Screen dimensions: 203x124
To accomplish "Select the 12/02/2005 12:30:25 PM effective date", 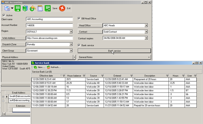I will pyautogui.click(x=48, y=90).
